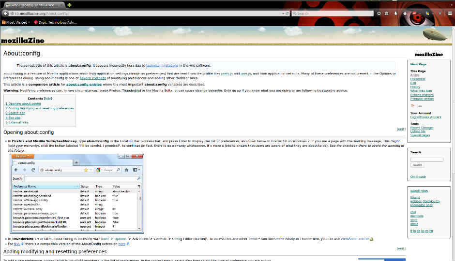Screen dimensions: 455x261
Task: Edit the Adding modifying preferences section
Action: pyautogui.click(x=401, y=248)
